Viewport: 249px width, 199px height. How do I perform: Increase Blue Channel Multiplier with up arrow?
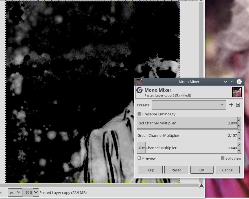[239, 145]
